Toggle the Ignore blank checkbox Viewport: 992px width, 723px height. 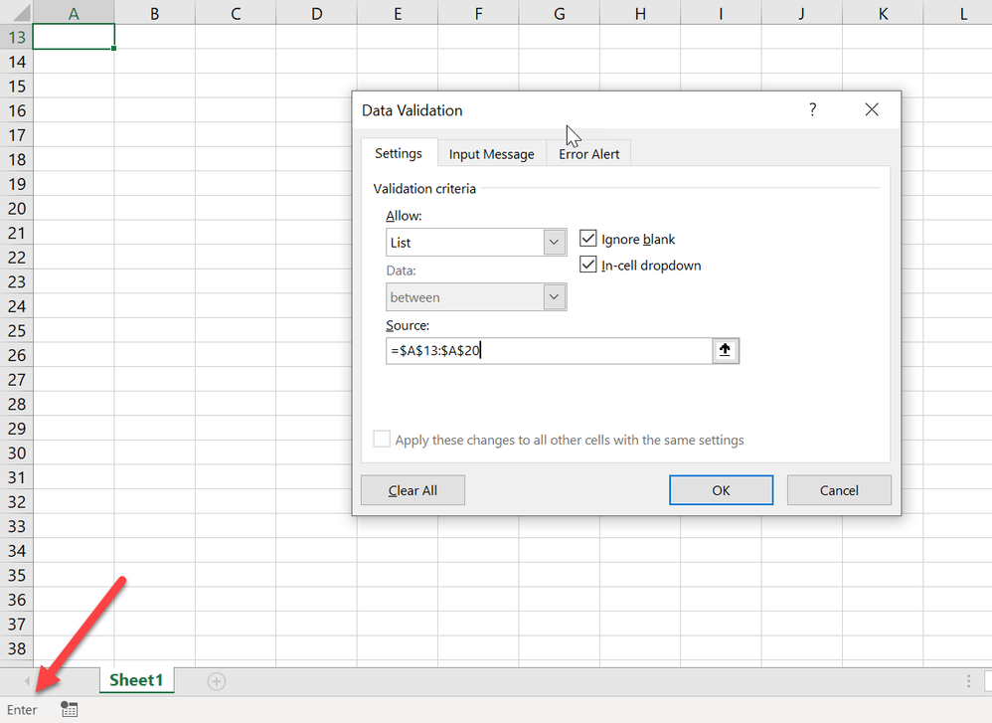click(588, 239)
